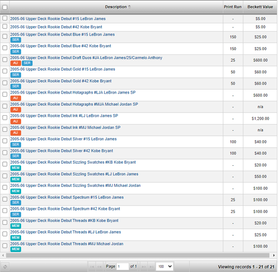This screenshot has width=278, height=272.
Task: Click the page number input field
Action: point(122,266)
